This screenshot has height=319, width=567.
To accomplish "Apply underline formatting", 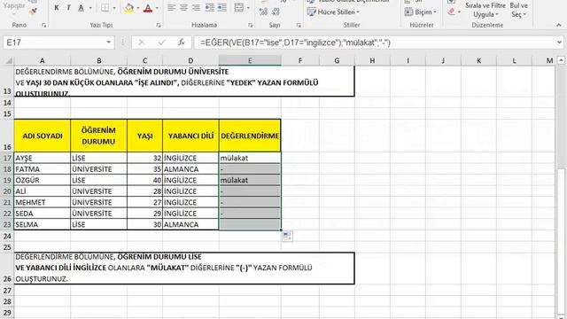I will pyautogui.click(x=82, y=8).
